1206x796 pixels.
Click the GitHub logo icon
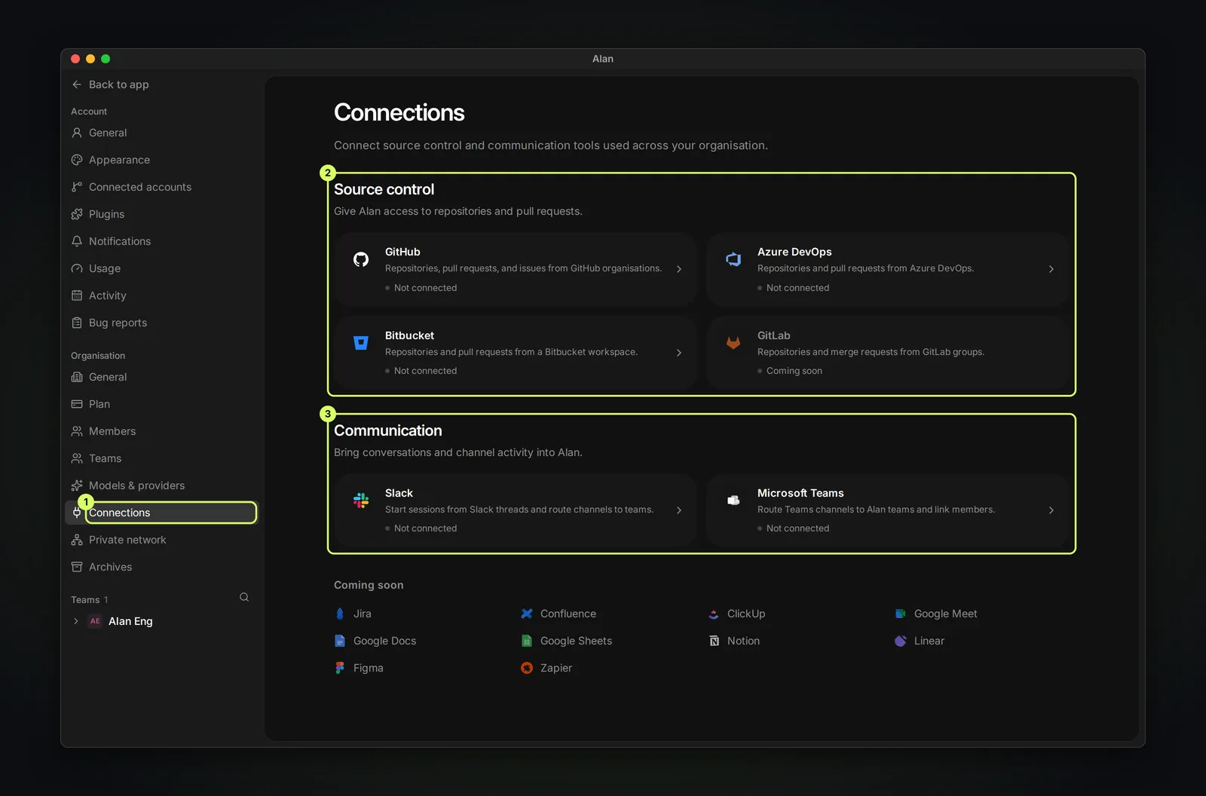tap(361, 259)
